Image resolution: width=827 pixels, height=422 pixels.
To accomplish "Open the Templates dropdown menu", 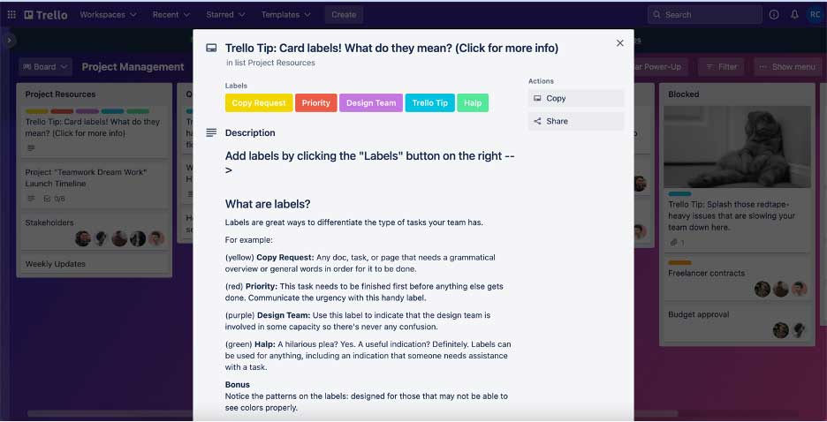I will [285, 15].
